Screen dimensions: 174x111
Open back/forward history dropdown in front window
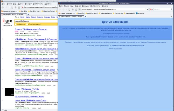66,10
